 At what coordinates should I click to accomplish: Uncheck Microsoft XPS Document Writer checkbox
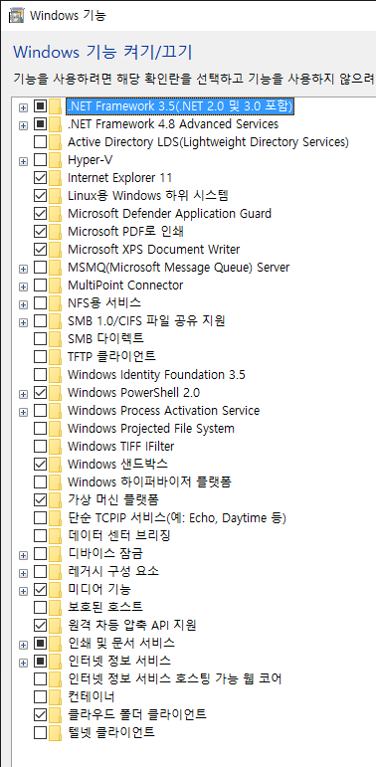point(40,250)
